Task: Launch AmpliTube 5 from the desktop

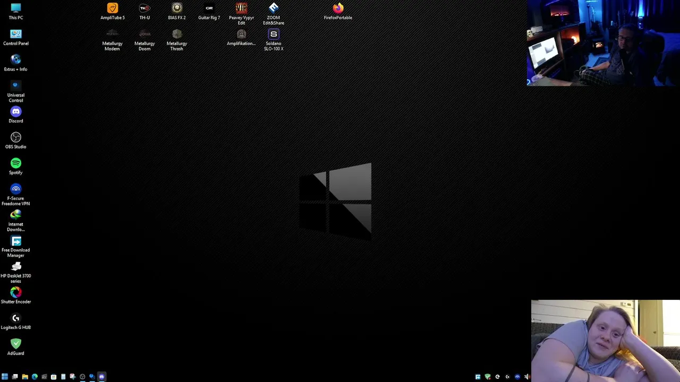Action: click(x=113, y=11)
